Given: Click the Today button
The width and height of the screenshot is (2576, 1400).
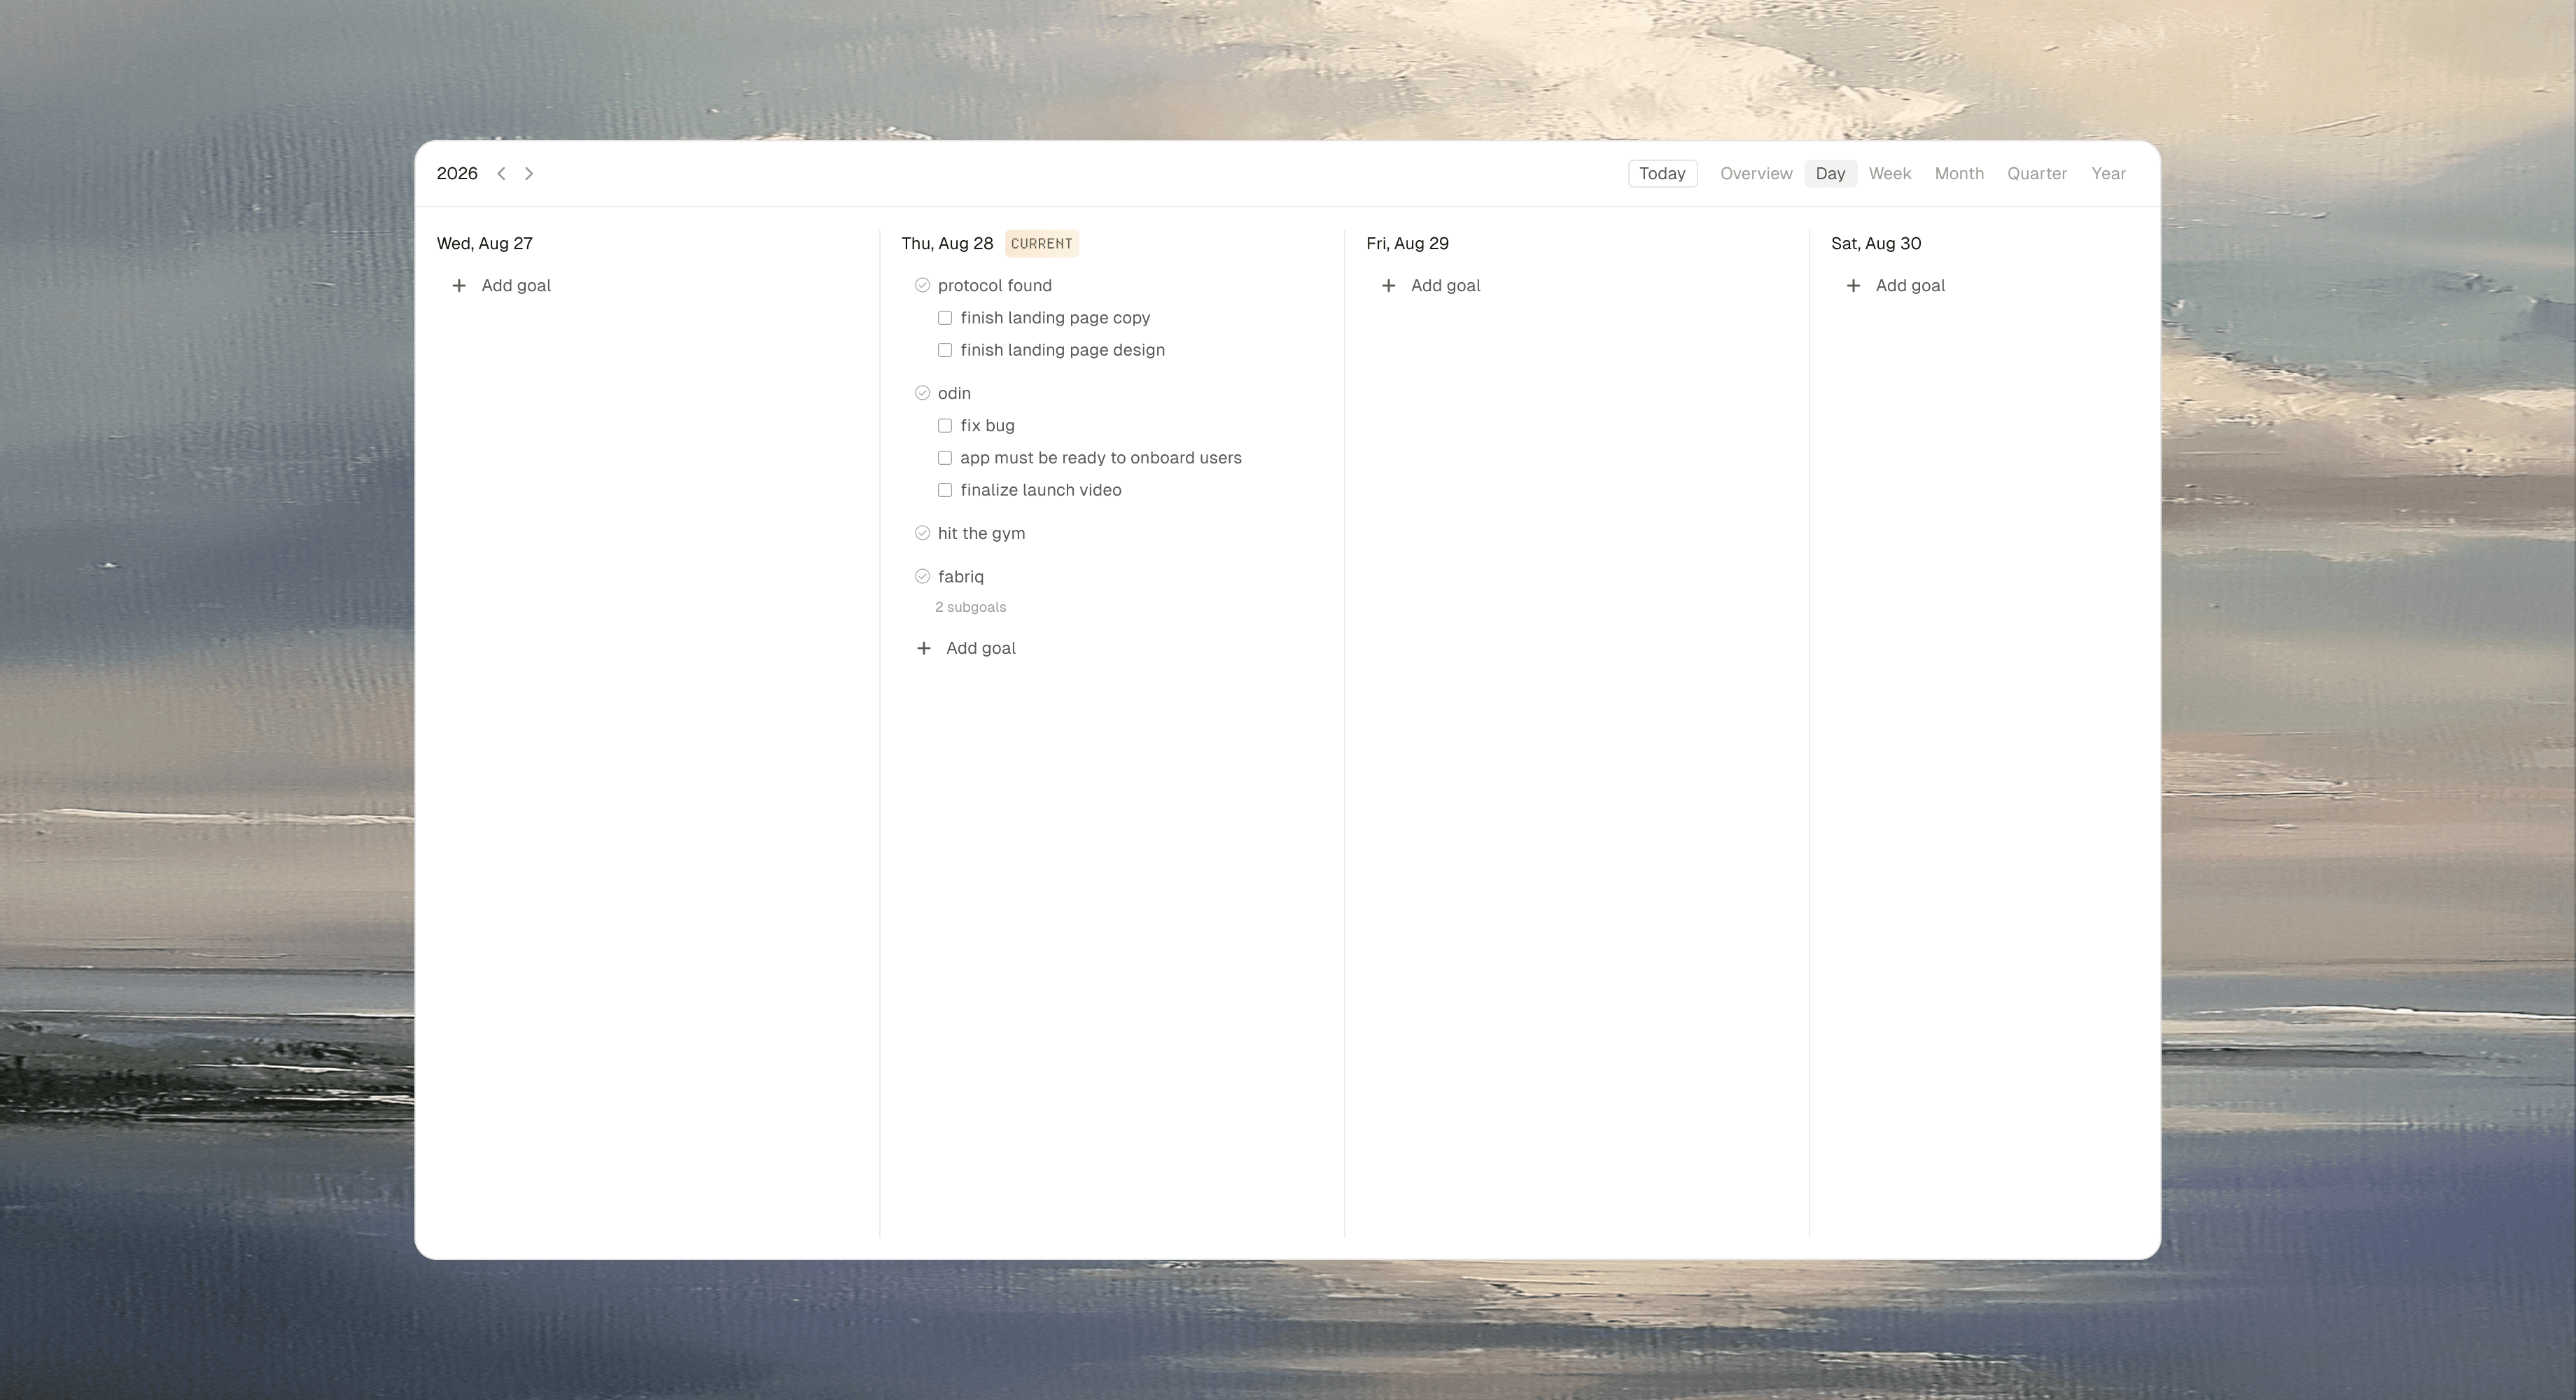Looking at the screenshot, I should pyautogui.click(x=1661, y=174).
